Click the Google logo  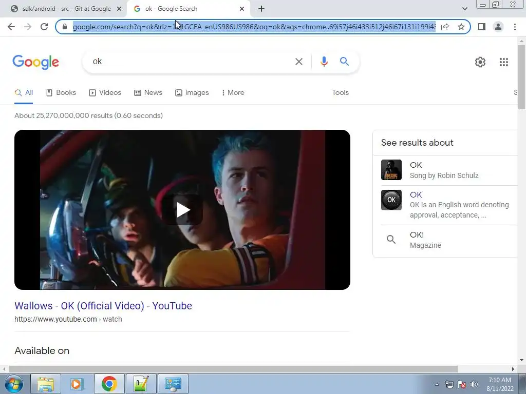pos(36,62)
